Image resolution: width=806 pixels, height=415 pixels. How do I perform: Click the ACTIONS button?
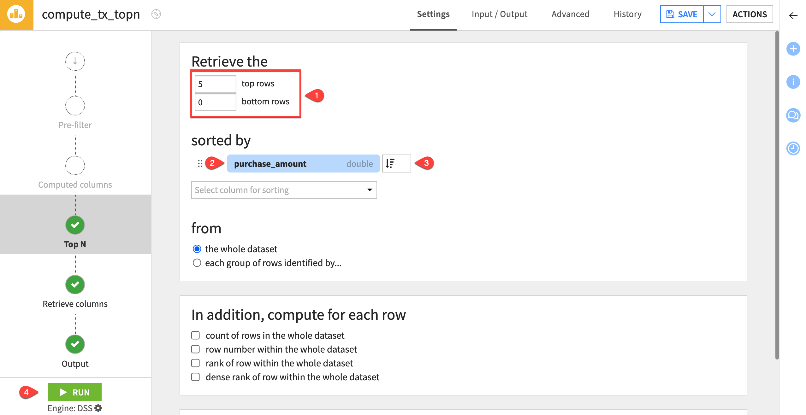point(749,14)
